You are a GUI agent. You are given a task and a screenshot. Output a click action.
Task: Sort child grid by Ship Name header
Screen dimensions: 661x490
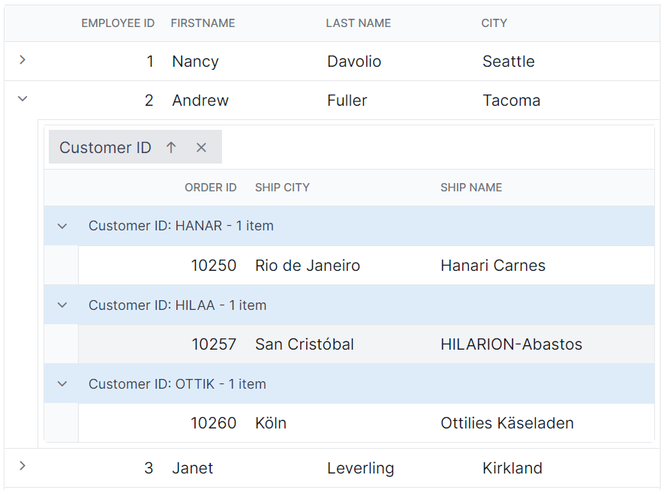pyautogui.click(x=471, y=188)
